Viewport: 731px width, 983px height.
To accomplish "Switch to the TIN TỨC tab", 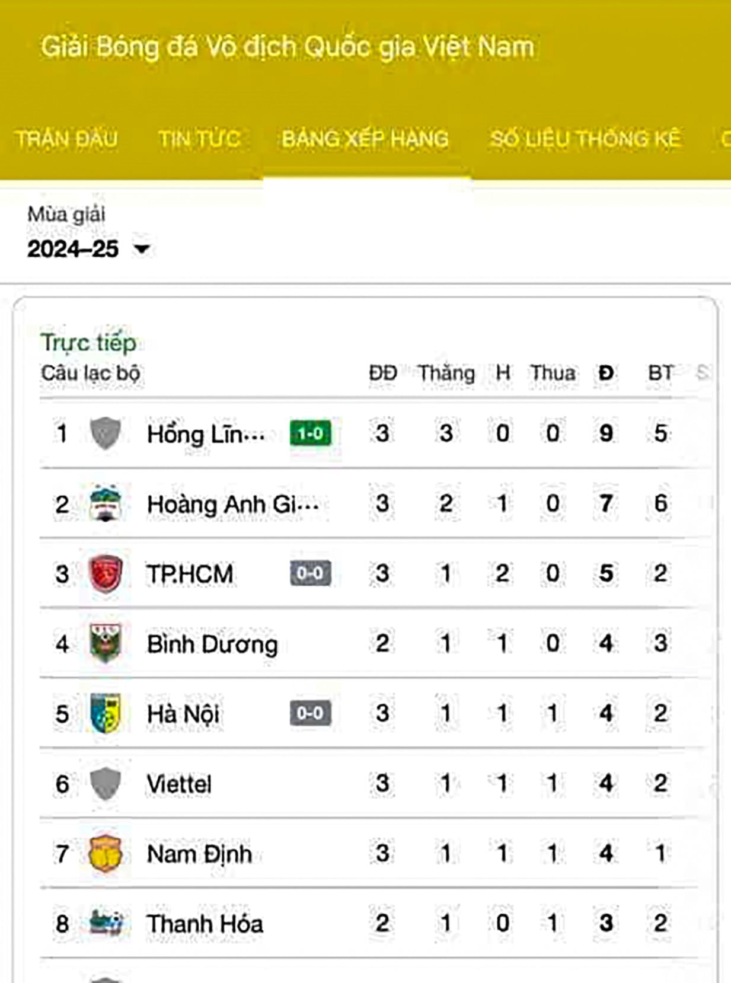I will pyautogui.click(x=199, y=139).
